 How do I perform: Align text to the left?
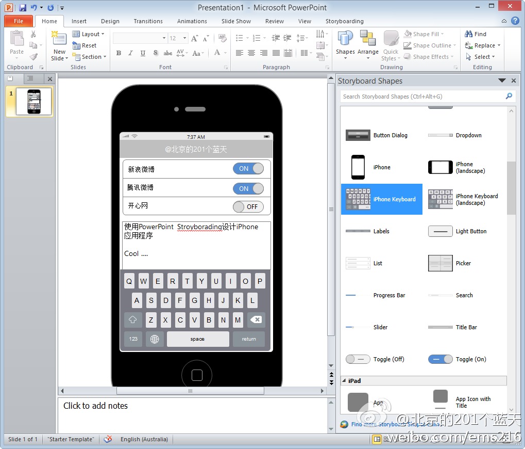click(240, 53)
